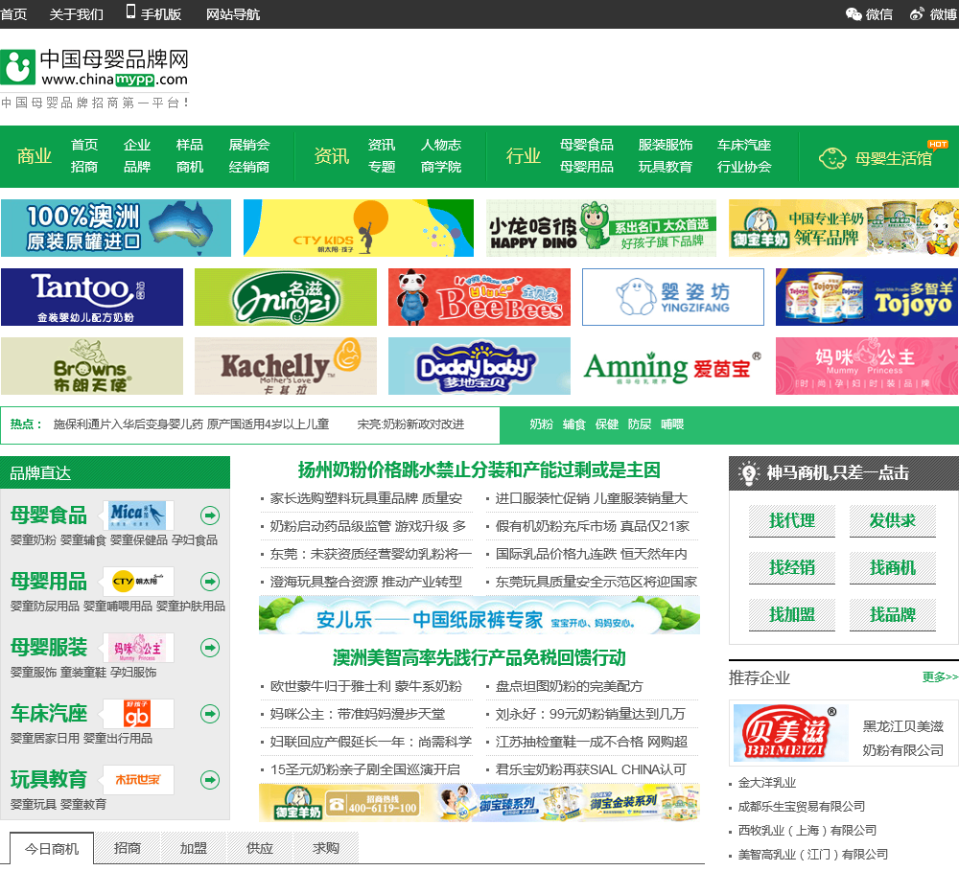The width and height of the screenshot is (959, 871).
Task: Click arrow icon next to 母婴食品
Action: coord(210,516)
